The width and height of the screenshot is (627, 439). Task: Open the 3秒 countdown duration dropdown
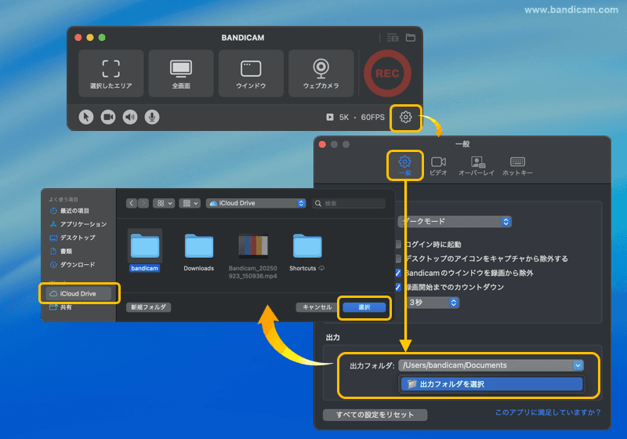pos(433,303)
